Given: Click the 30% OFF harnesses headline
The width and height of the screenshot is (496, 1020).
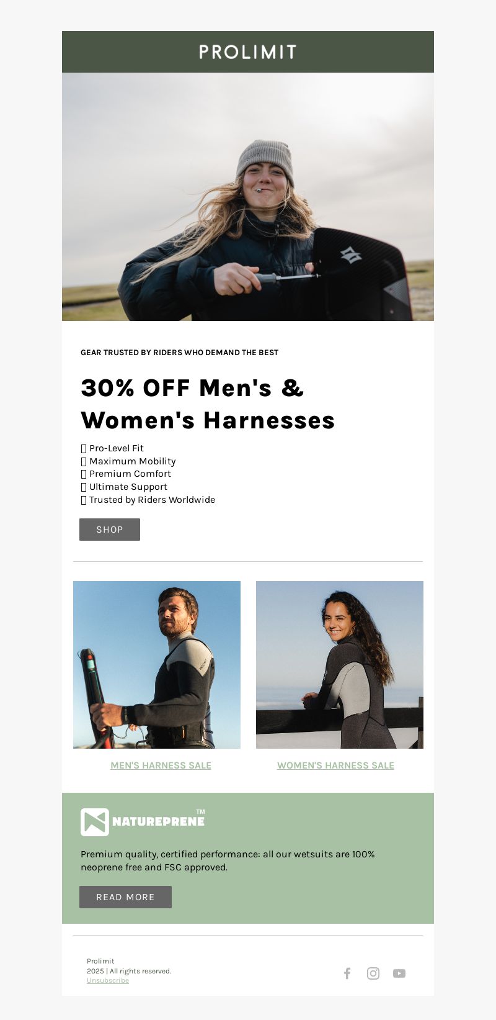Looking at the screenshot, I should pos(208,404).
